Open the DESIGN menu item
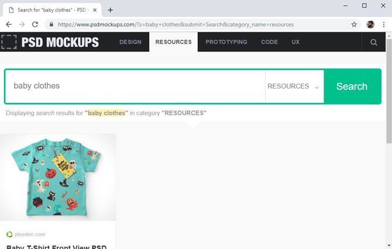The width and height of the screenshot is (392, 249). (x=130, y=42)
